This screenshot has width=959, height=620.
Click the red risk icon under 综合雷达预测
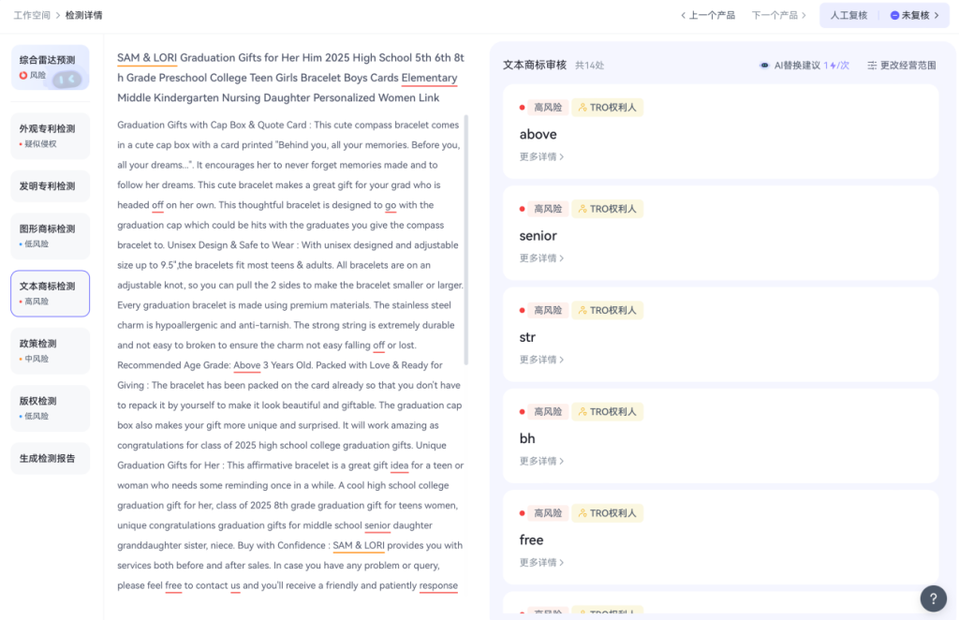[23, 75]
